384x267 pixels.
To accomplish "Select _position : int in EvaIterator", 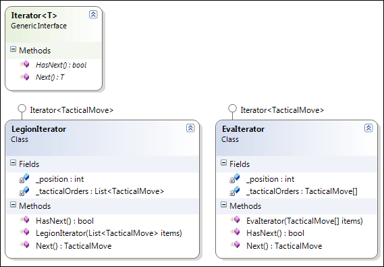I will [271, 179].
